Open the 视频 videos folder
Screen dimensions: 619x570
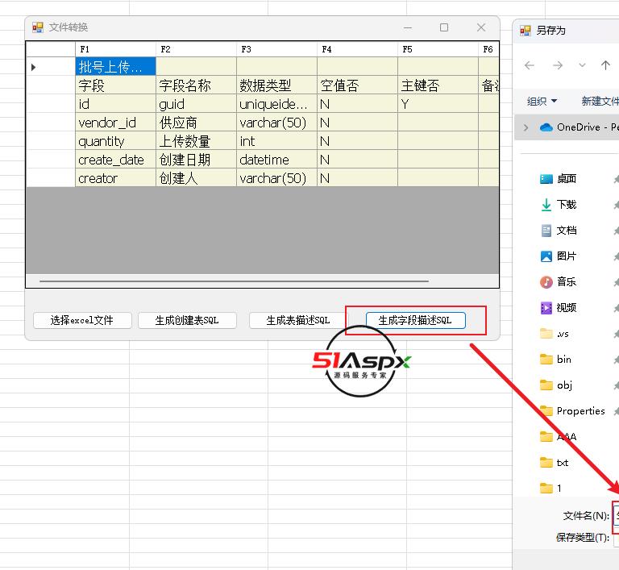[x=566, y=308]
